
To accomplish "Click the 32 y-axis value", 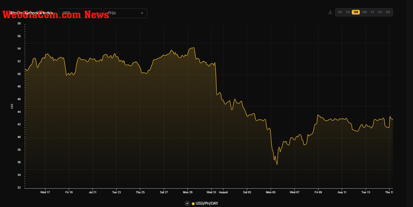I will click(19, 188).
